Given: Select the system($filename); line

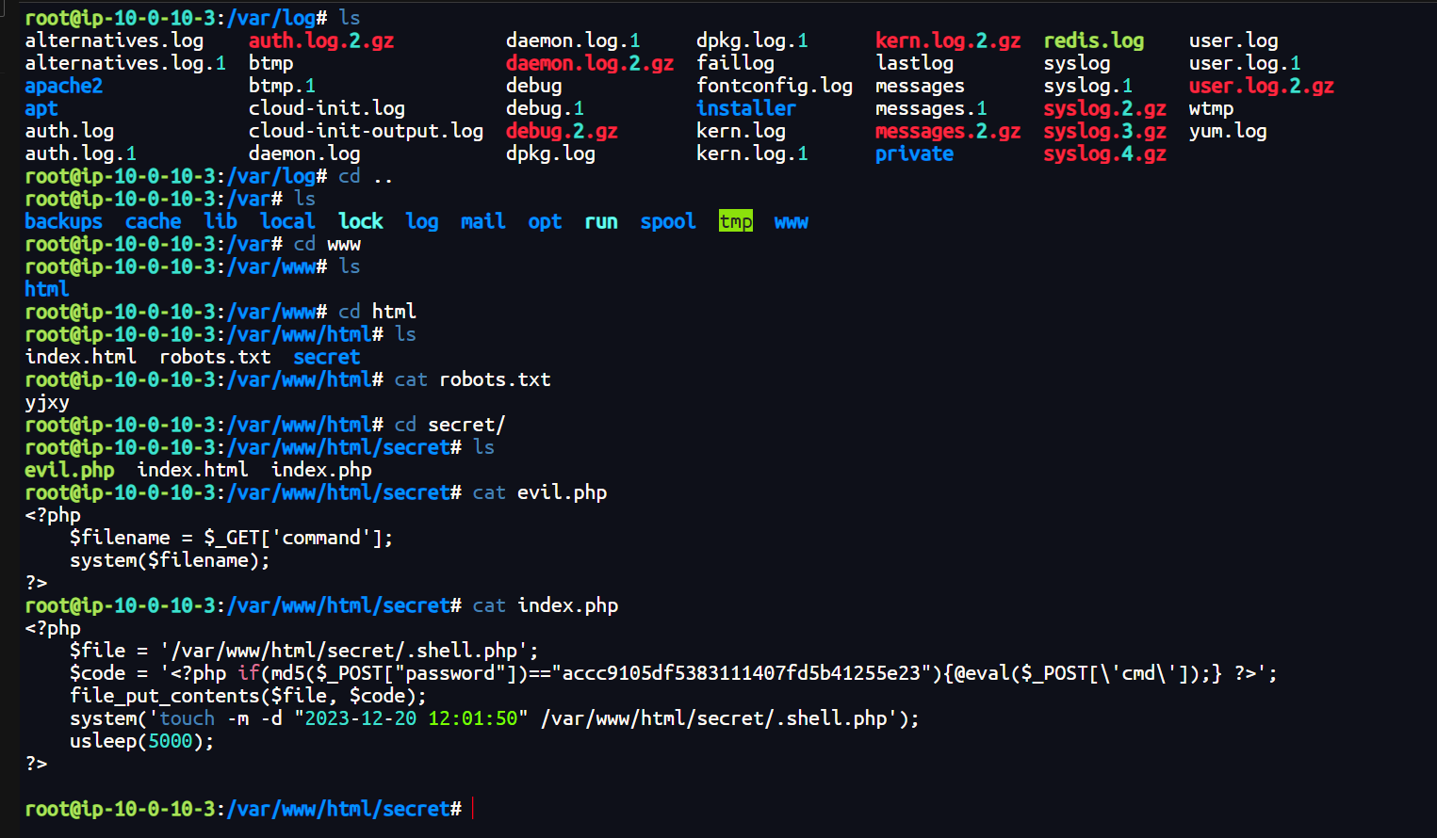Looking at the screenshot, I should click(x=170, y=560).
